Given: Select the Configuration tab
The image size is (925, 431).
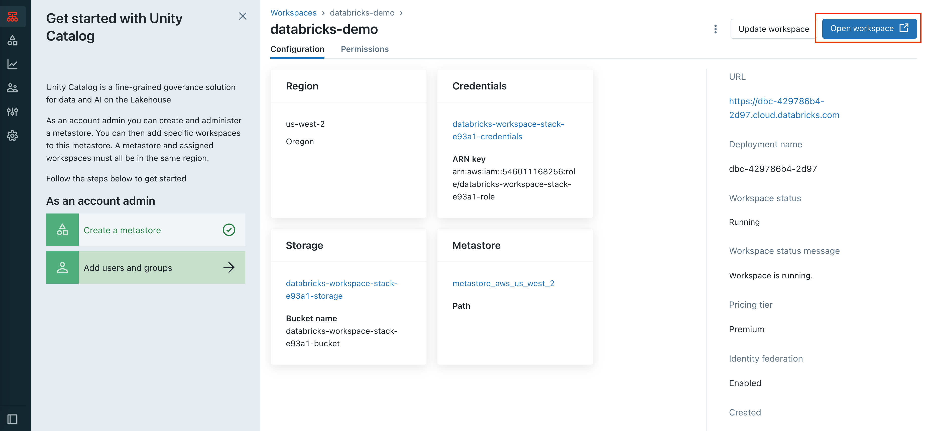Looking at the screenshot, I should click(x=297, y=49).
